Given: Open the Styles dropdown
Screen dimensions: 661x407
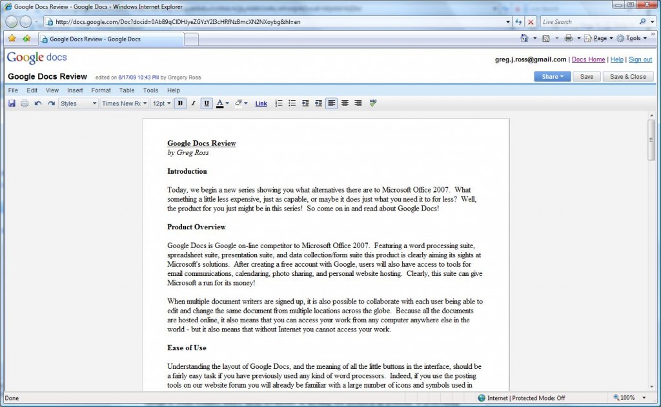Looking at the screenshot, I should point(77,103).
